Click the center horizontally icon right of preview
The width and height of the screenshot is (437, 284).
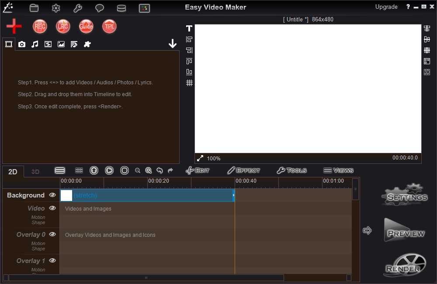(x=427, y=28)
